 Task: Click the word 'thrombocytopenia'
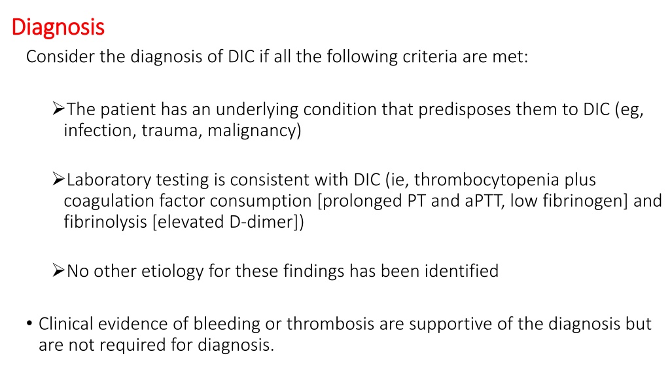[x=486, y=180]
